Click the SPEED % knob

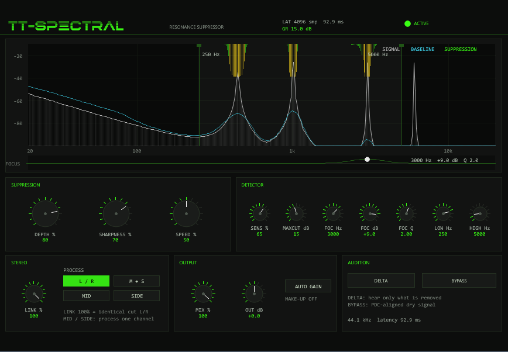tap(186, 214)
